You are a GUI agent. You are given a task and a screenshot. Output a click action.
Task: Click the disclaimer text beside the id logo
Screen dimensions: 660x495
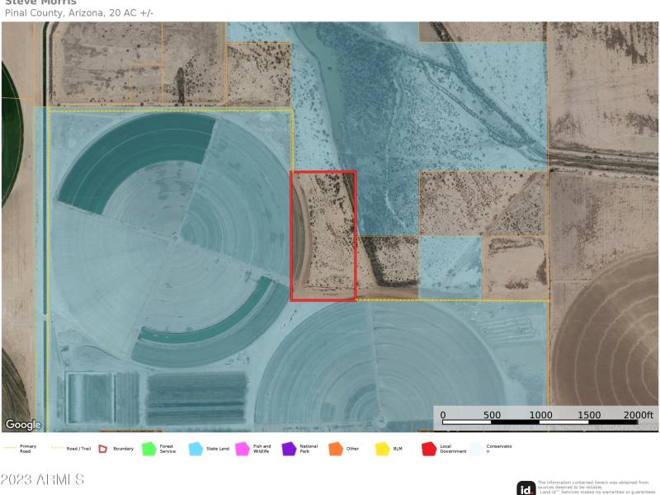(x=596, y=488)
